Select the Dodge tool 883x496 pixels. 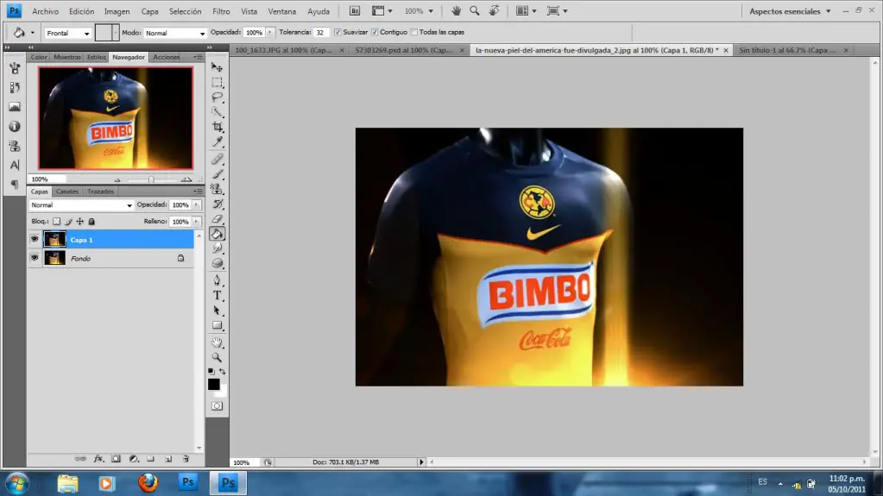click(x=217, y=263)
